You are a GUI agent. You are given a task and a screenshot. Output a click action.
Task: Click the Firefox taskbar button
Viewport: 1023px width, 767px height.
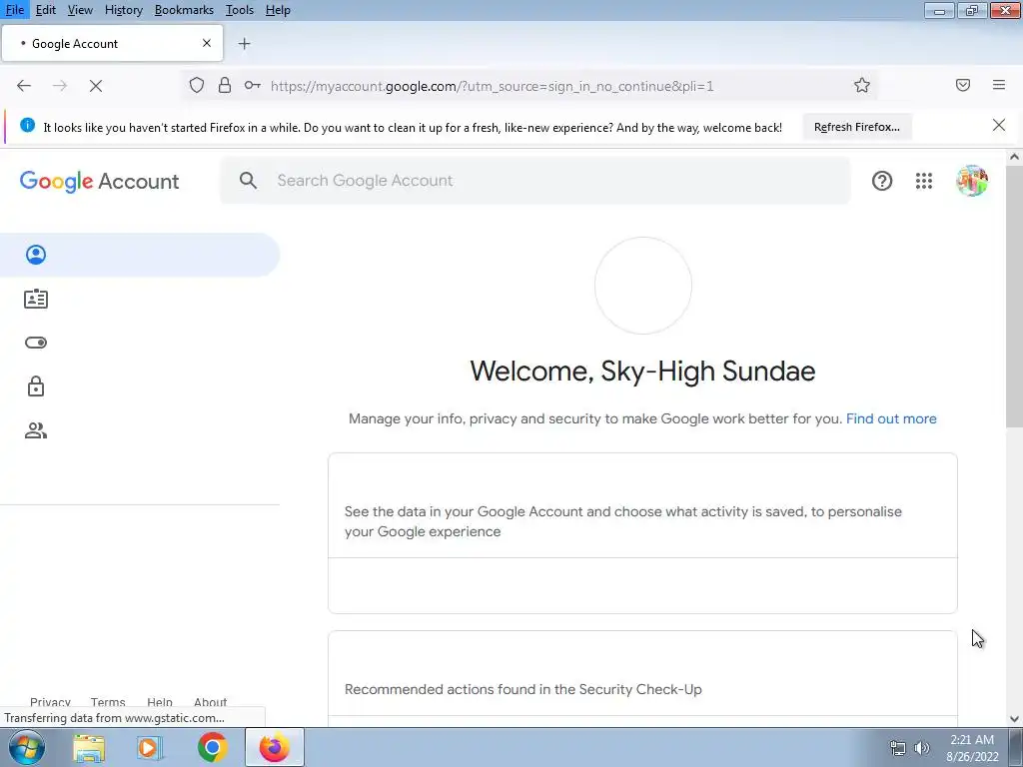point(275,747)
